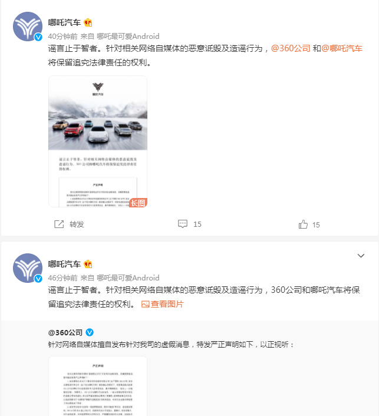Open the 严正声明 document thumbnail in quoted post

[98, 387]
